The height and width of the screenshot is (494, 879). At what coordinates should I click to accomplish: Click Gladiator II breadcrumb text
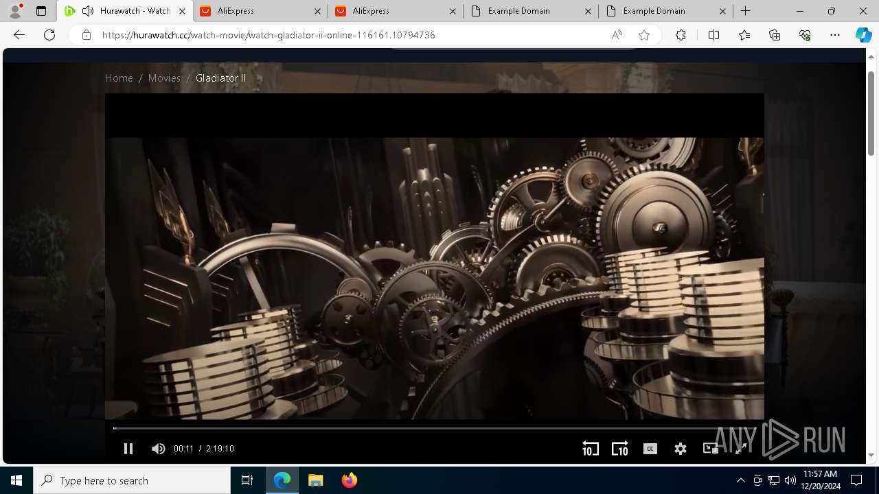tap(220, 78)
